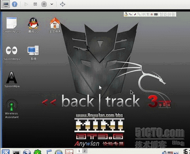Start the virtual machine with play button
This screenshot has width=190, height=154.
[x=26, y=4]
